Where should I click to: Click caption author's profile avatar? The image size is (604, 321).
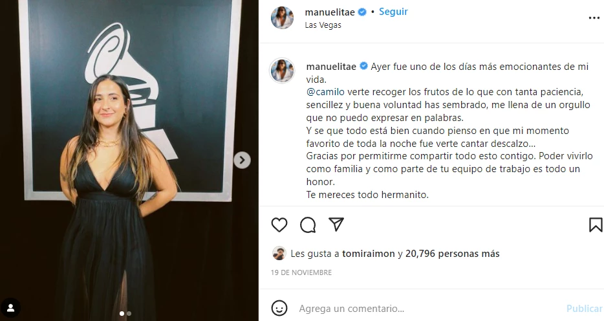point(282,71)
